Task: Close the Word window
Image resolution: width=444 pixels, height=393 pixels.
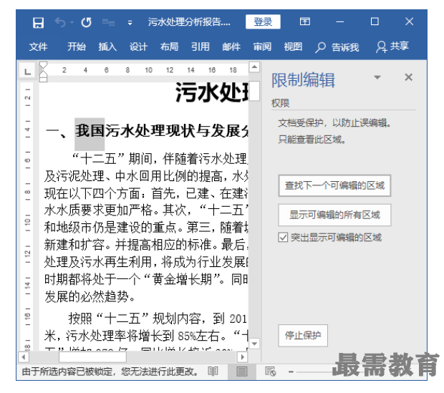Action: click(x=409, y=21)
